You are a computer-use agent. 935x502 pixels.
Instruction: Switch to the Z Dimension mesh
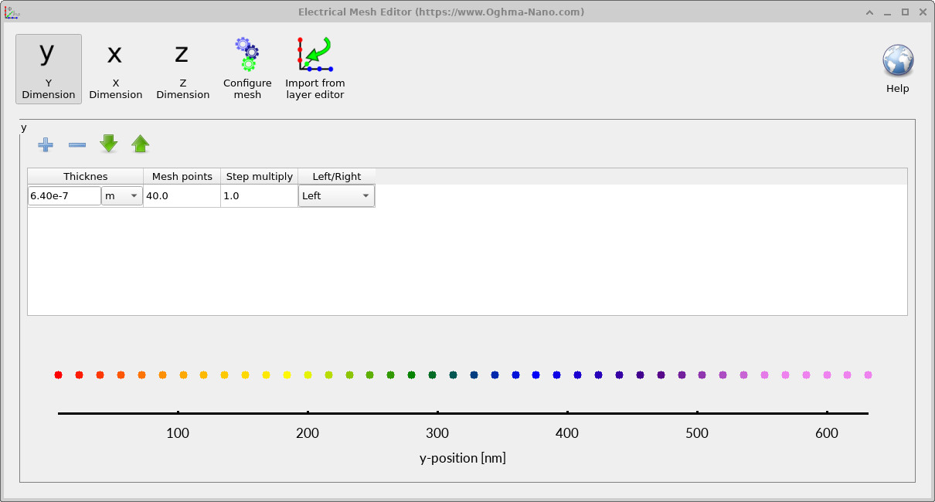[x=182, y=69]
